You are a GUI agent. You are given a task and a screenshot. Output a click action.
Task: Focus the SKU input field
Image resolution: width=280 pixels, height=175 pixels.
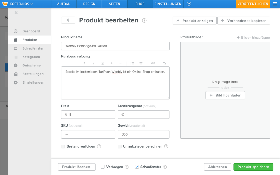88,134
